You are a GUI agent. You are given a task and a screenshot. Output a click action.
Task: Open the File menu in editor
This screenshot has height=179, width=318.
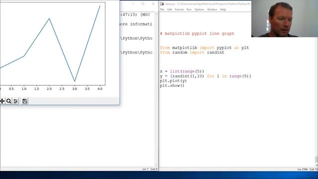[x=162, y=9]
